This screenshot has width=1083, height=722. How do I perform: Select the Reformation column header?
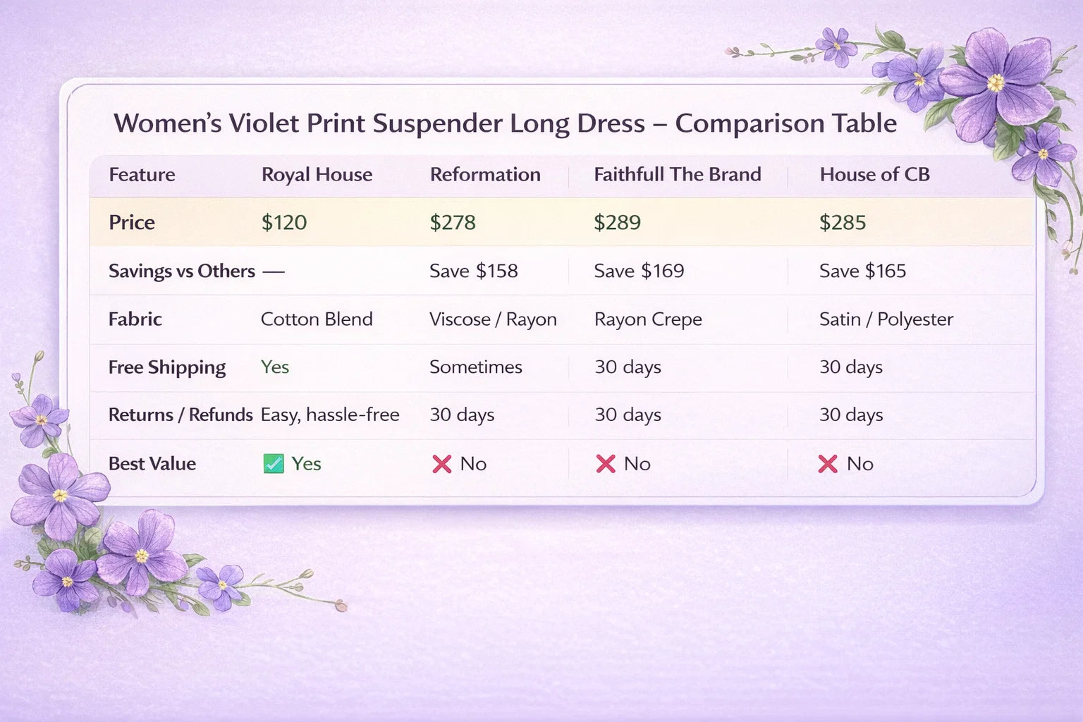485,175
